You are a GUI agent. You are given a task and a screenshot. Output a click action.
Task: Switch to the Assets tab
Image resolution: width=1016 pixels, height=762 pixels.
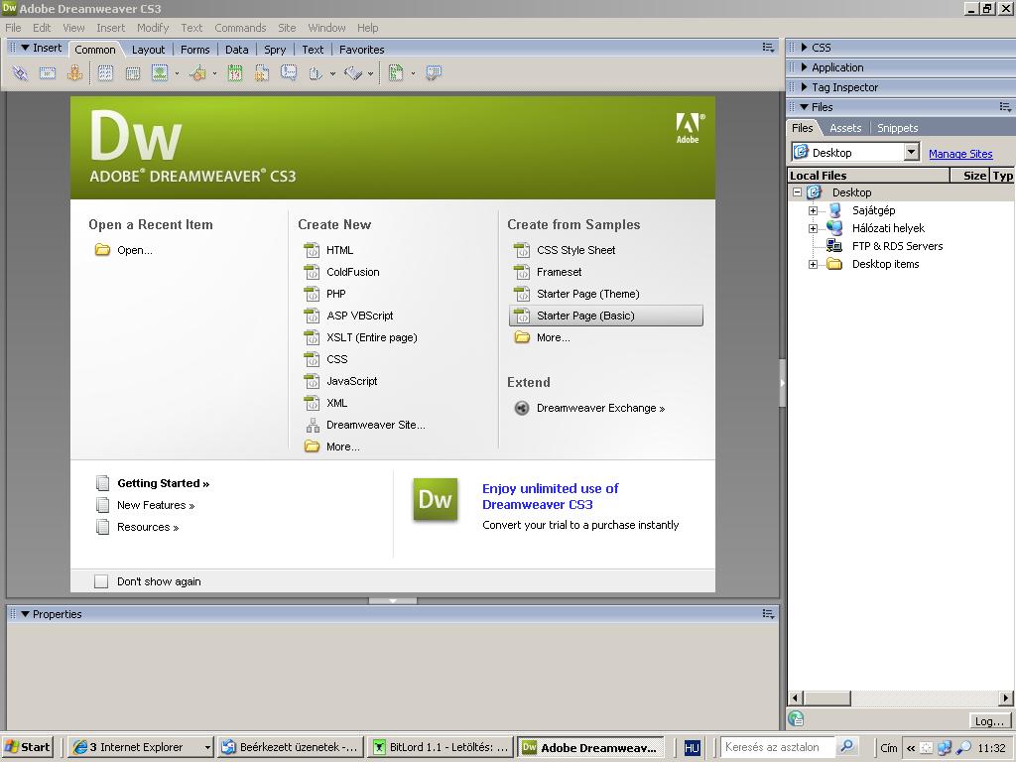(845, 128)
